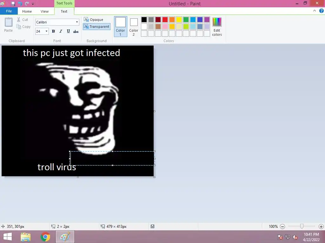Screen dimensions: 325x243
Task: Pick the dark red color swatch
Action: [x=158, y=20]
